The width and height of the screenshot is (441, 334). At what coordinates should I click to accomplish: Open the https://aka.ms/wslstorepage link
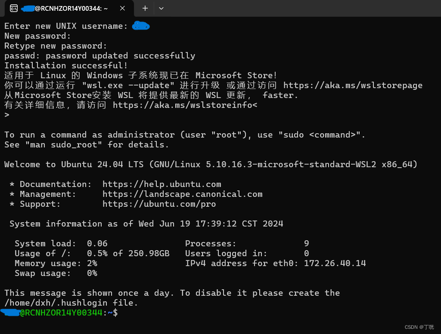coord(353,85)
